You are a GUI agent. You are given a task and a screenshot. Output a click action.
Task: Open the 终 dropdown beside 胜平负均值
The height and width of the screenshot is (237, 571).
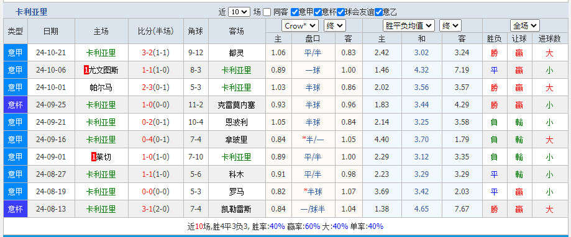(450, 26)
